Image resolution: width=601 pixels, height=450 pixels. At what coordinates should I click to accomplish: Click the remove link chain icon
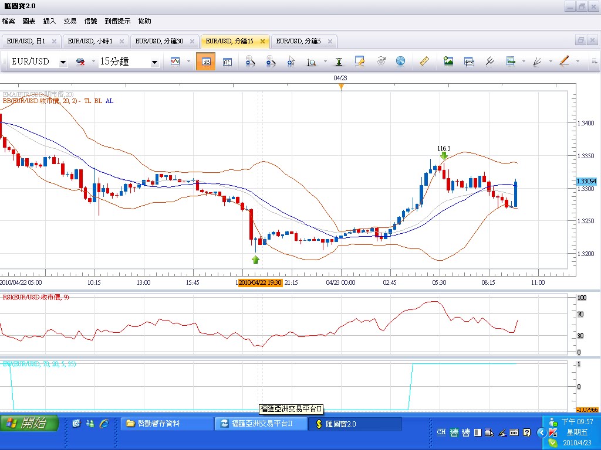coord(80,61)
